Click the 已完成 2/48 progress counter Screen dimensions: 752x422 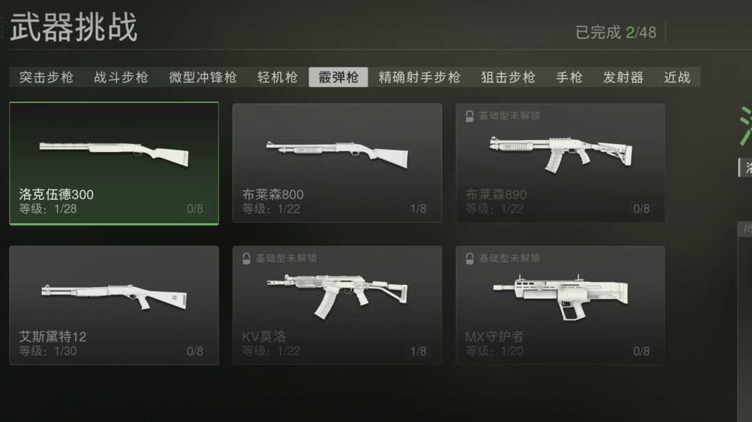pos(616,33)
